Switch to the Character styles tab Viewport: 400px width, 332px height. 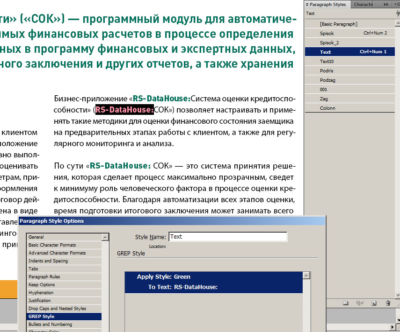click(363, 4)
